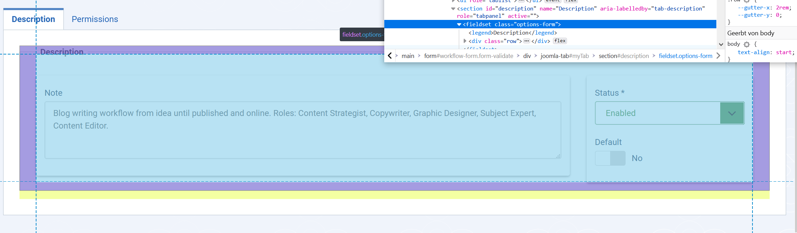Screen dimensions: 797x233
Task: Click the Note field label
Action: click(54, 93)
